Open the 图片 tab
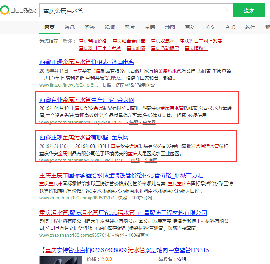Viewport: 270px width, 264px height. pos(130,27)
